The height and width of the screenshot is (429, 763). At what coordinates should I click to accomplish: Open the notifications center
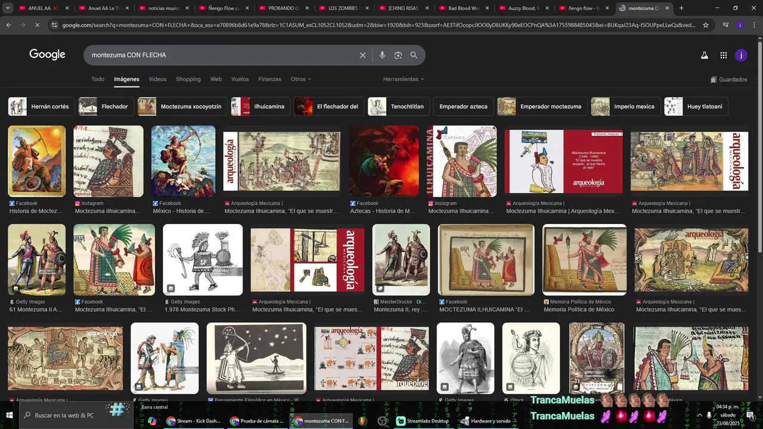pos(750,415)
